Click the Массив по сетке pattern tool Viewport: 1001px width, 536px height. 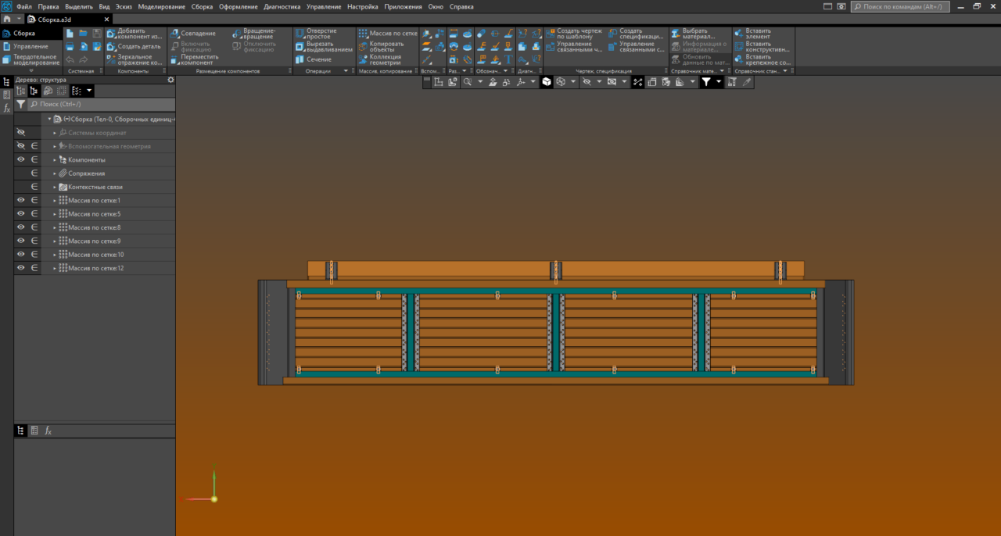[387, 34]
